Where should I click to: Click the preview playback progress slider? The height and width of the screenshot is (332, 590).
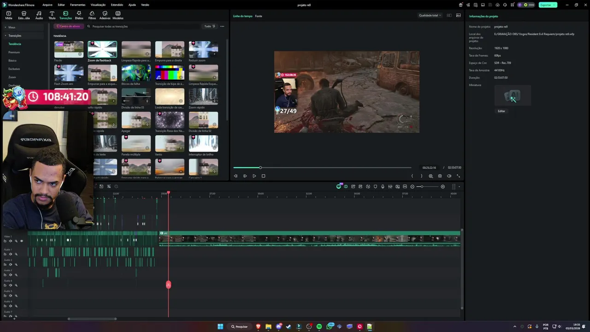322,167
